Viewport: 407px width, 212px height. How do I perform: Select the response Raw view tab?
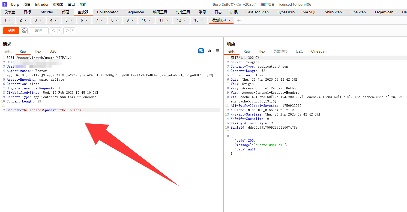coord(247,51)
